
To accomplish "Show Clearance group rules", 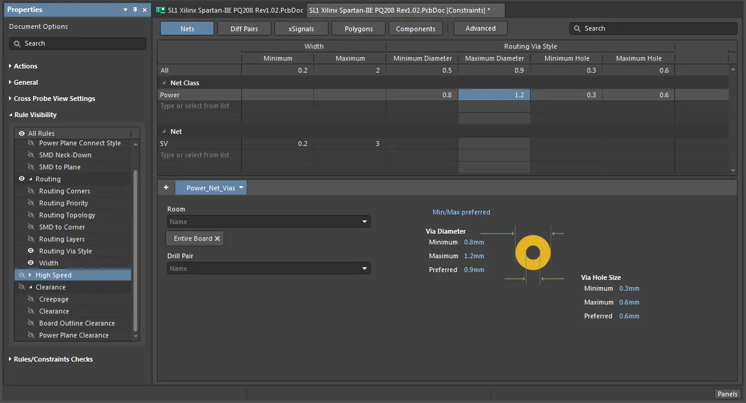I will (22, 287).
